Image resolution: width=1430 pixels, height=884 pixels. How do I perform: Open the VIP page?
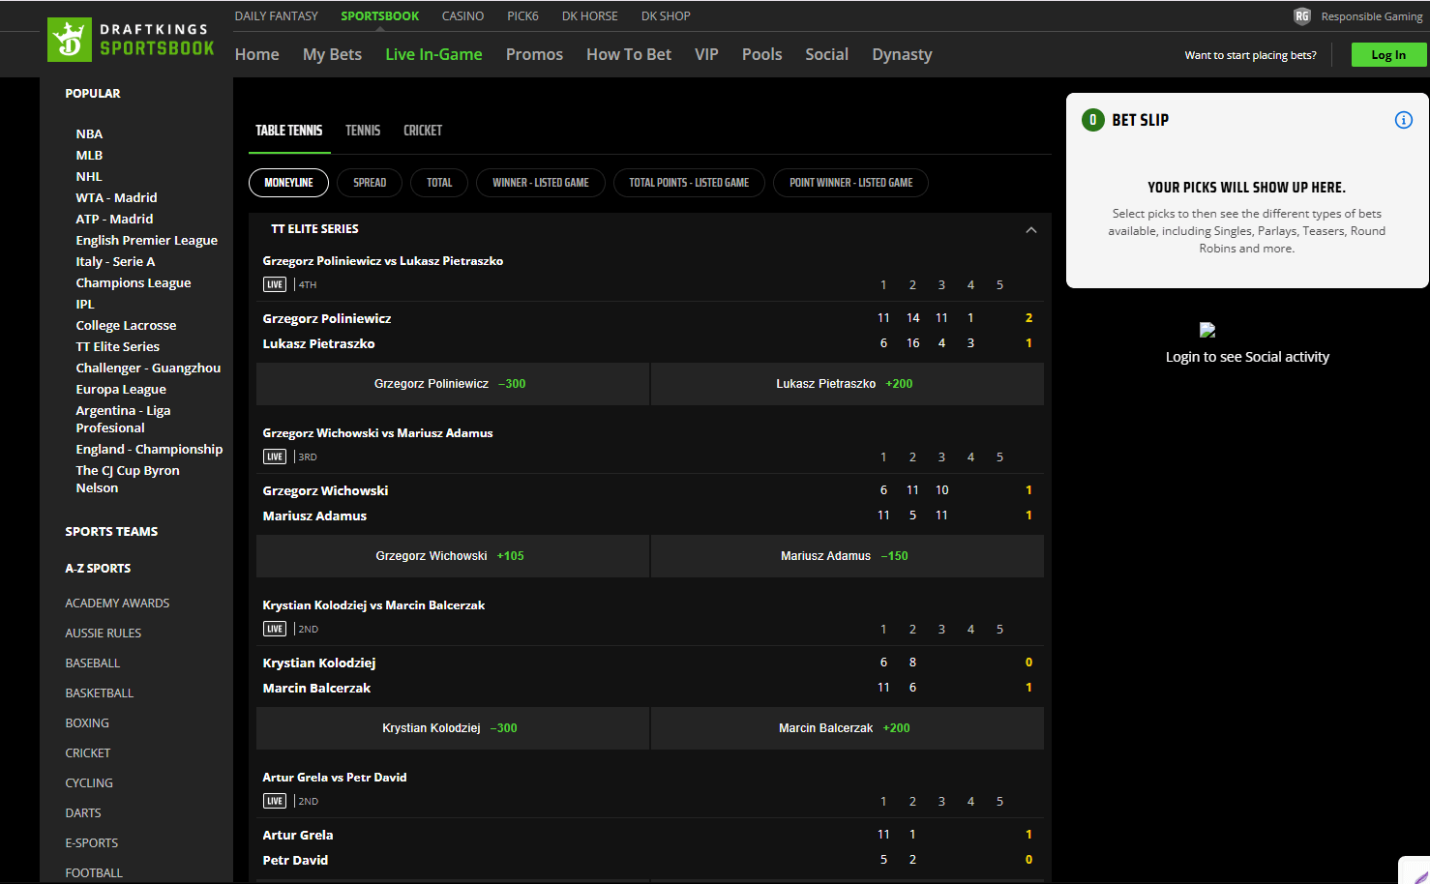(x=707, y=54)
